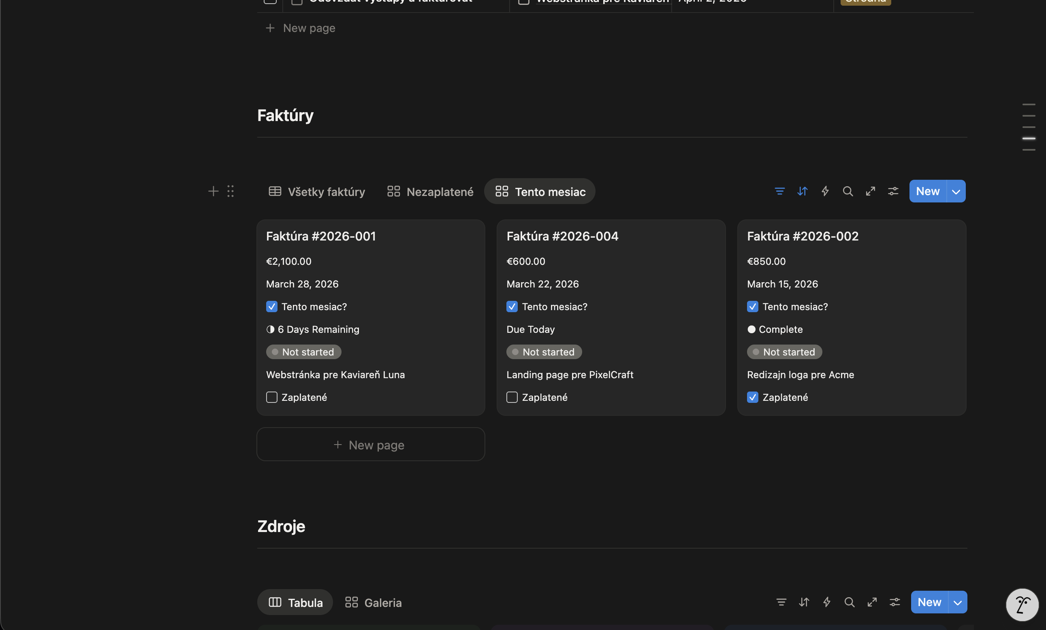This screenshot has height=630, width=1046.
Task: Click Due Today text on Faktúra #2026-004
Action: coord(531,330)
